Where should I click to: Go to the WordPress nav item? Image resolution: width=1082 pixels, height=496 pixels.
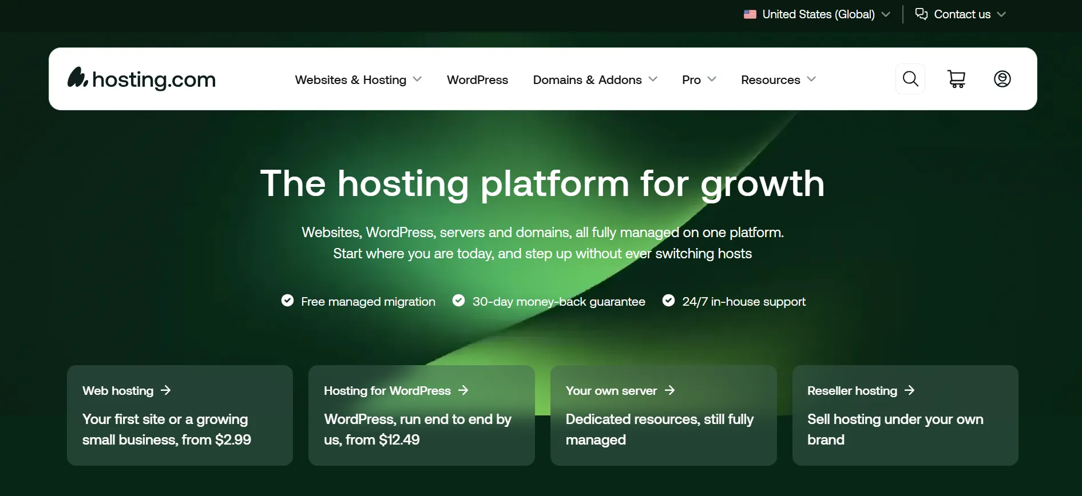477,80
